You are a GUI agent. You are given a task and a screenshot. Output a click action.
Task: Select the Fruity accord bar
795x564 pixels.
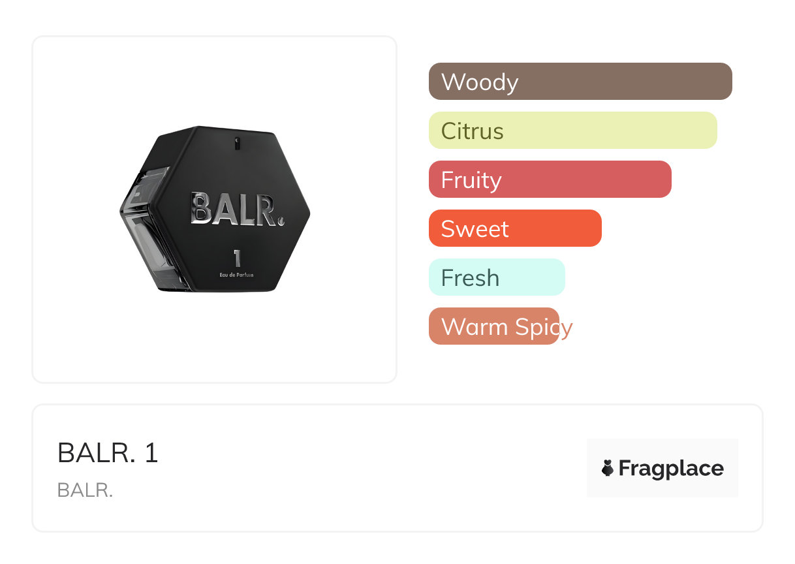tap(550, 180)
